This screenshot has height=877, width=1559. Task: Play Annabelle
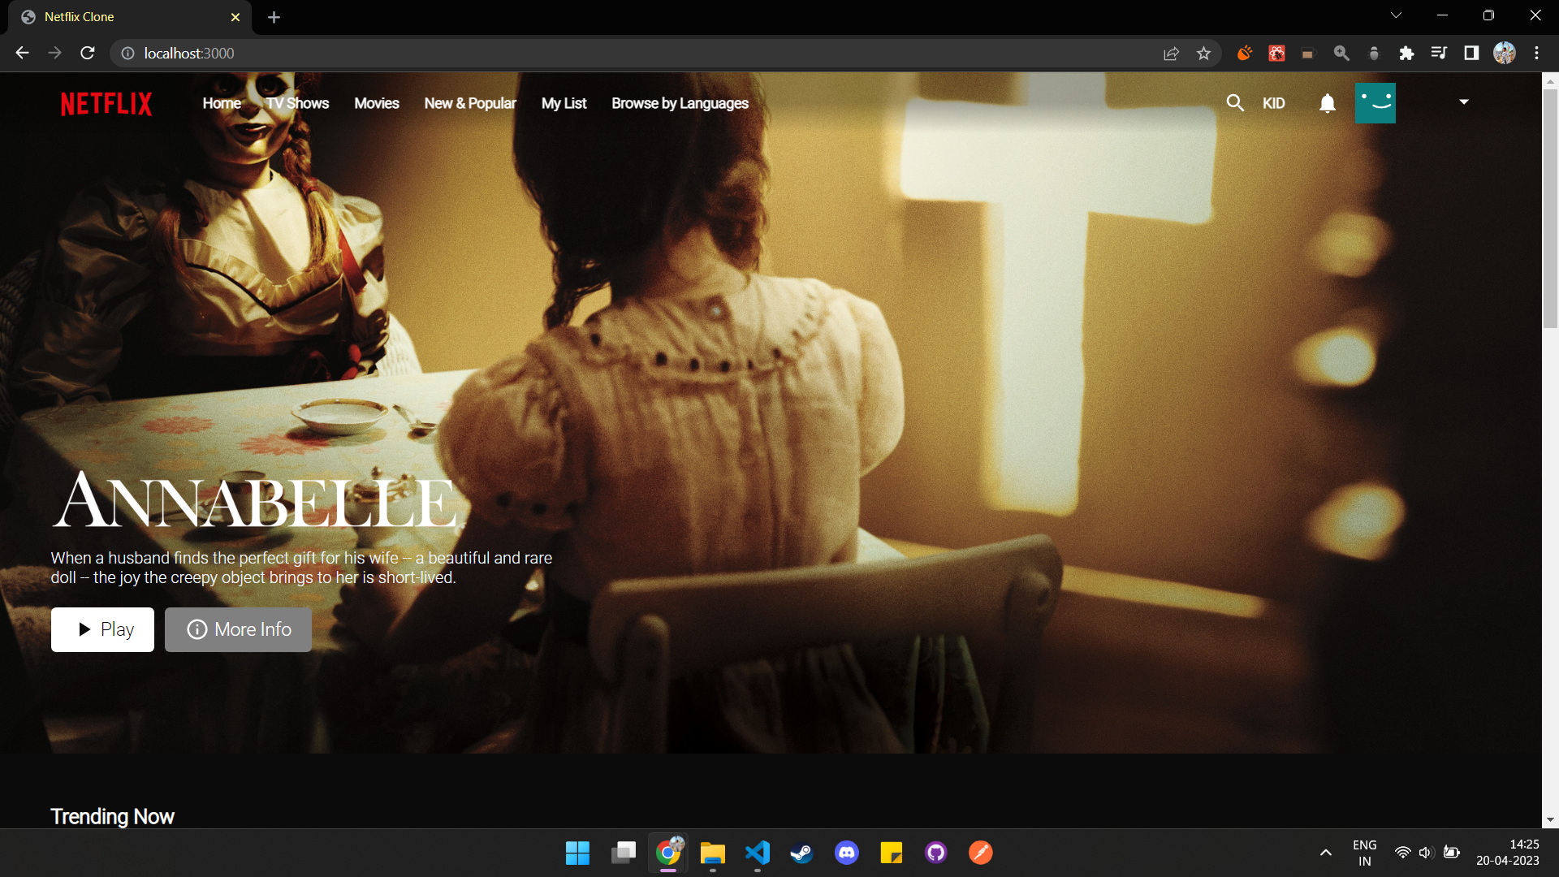(102, 629)
